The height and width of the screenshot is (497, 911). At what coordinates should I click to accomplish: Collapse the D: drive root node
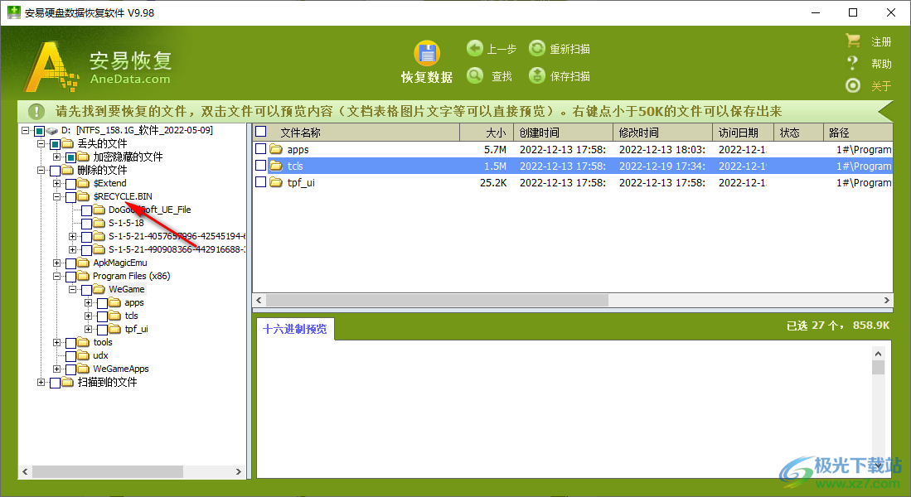(x=26, y=131)
